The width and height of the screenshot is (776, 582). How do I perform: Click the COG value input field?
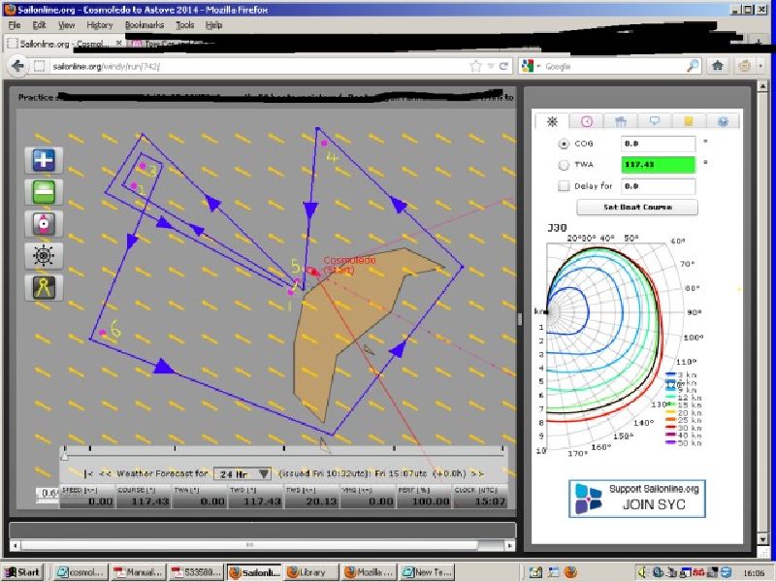coord(659,144)
